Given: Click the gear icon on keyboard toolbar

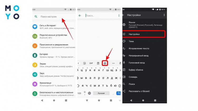Looking at the screenshot, I should pyautogui.click(x=105, y=63).
